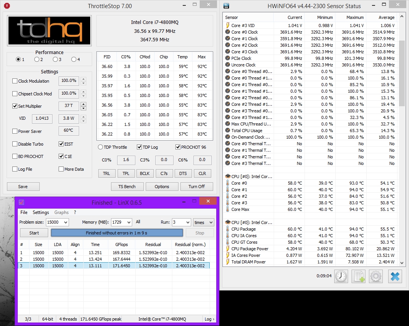The height and width of the screenshot is (326, 409).
Task: Click icon next to Total CPU Usage
Action: point(227,130)
